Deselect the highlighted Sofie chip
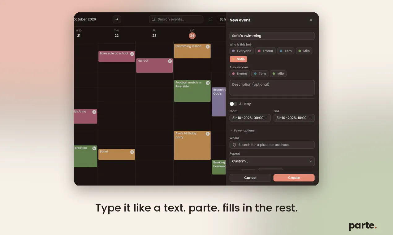The width and height of the screenshot is (393, 235). (238, 59)
